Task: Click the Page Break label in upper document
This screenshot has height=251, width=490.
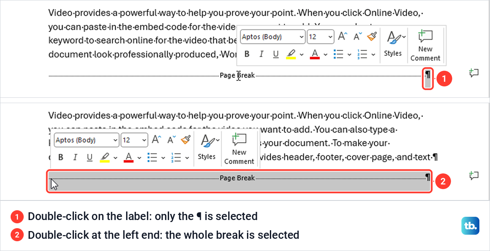Action: point(237,75)
